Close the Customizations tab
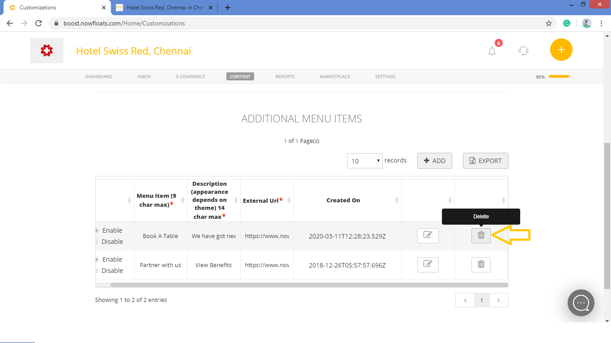Screen dimensions: 611x343 coord(104,8)
